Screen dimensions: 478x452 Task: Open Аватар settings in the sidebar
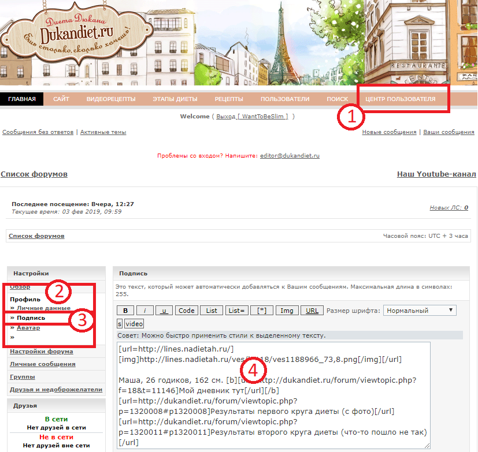28,328
